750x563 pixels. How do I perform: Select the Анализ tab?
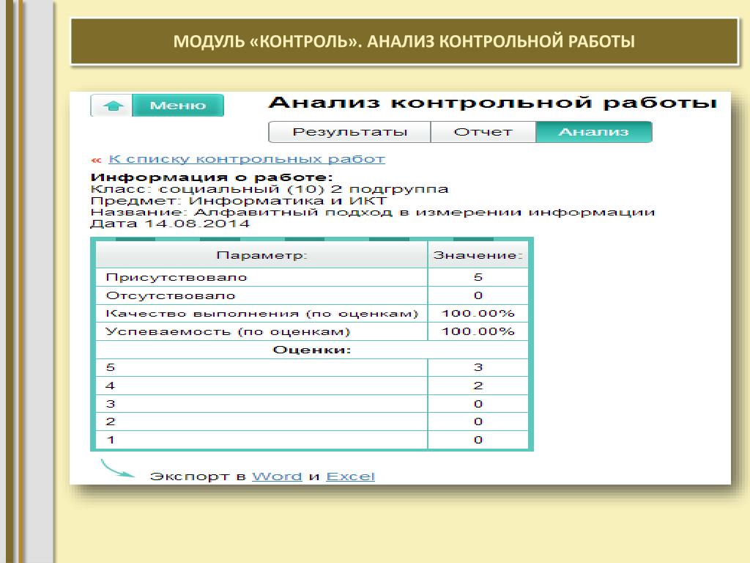pyautogui.click(x=593, y=132)
